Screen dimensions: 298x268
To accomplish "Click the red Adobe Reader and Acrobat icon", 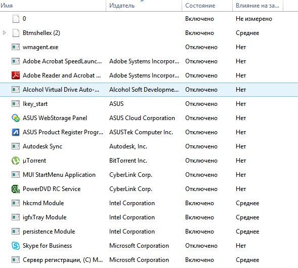I will click(16, 75).
